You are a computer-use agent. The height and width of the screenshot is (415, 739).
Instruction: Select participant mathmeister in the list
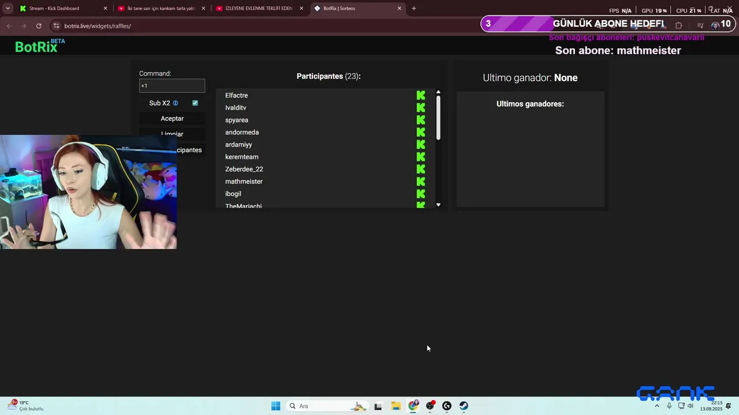coord(244,182)
